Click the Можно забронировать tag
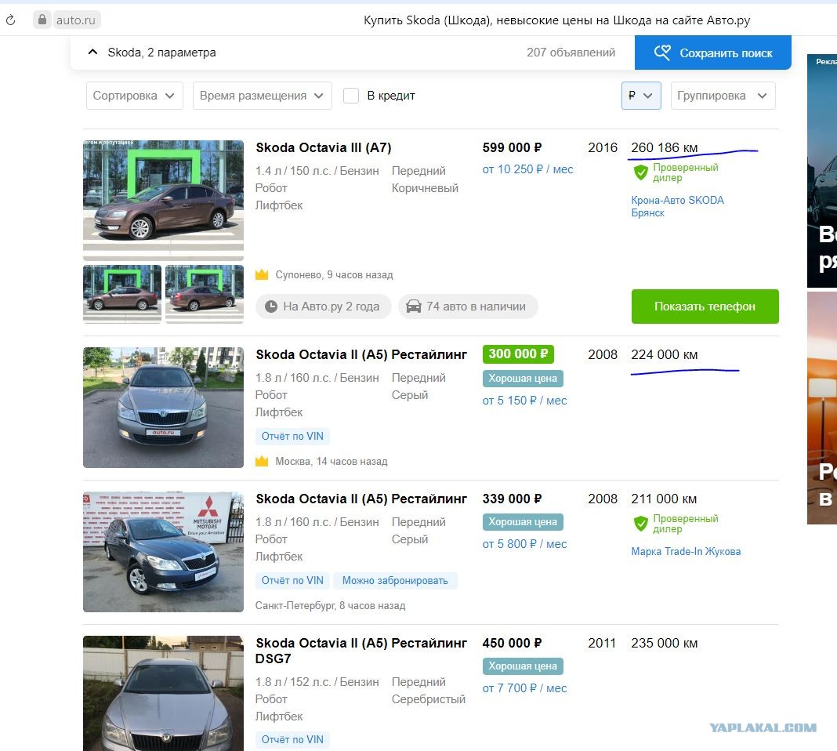This screenshot has height=751, width=837. (x=395, y=580)
